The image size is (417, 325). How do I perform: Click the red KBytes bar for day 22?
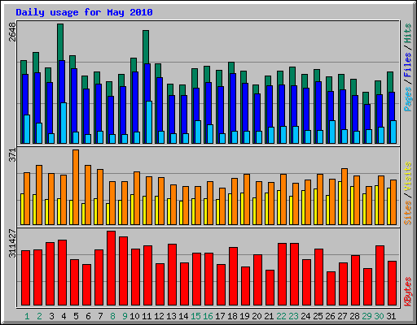[x=282, y=274]
